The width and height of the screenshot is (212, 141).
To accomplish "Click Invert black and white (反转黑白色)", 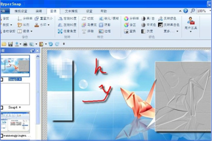I will click(169, 25).
